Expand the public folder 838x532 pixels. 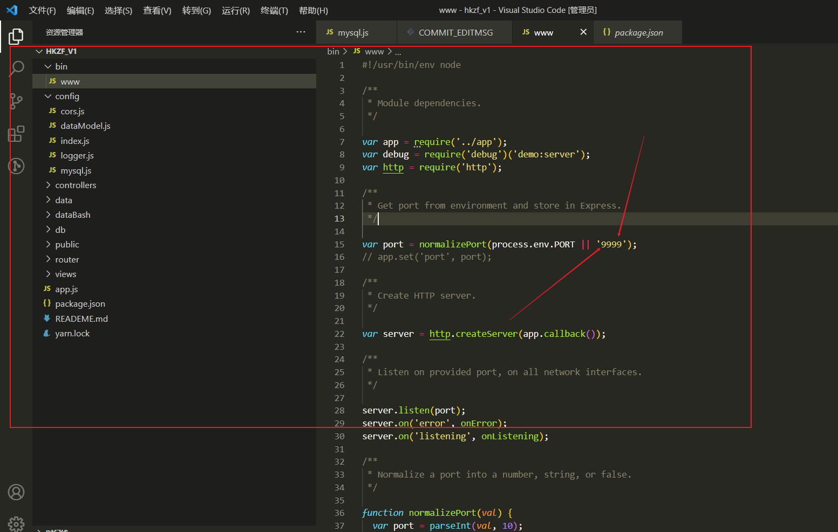48,244
